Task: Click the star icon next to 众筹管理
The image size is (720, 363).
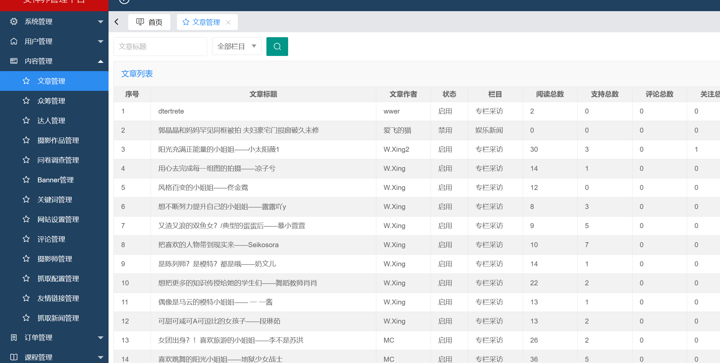Action: 26,101
